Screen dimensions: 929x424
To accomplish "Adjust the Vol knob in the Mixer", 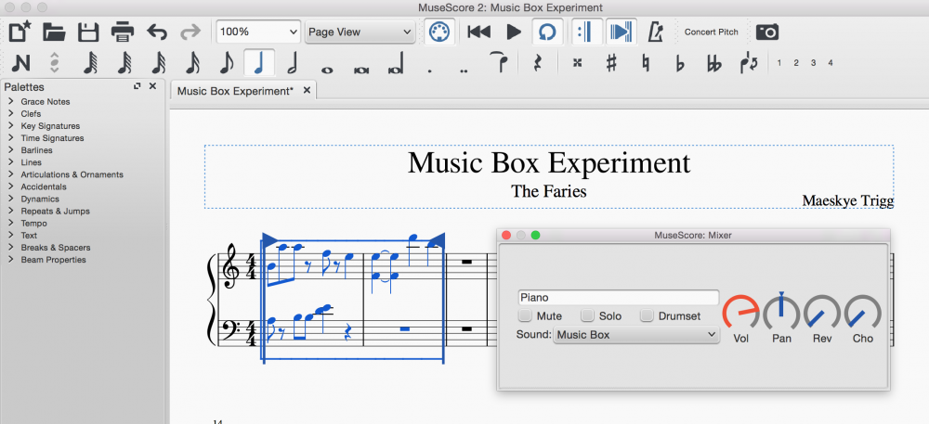I will (x=741, y=312).
